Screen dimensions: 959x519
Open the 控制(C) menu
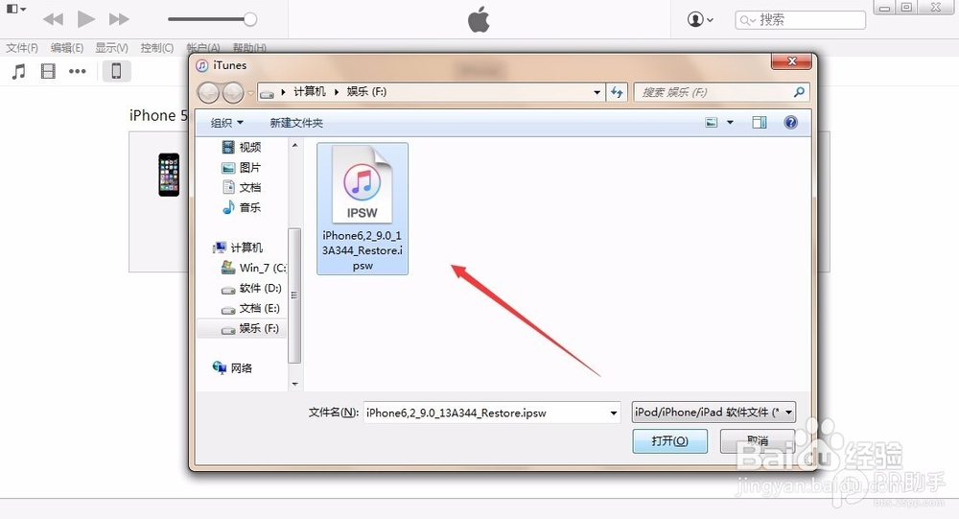click(156, 48)
